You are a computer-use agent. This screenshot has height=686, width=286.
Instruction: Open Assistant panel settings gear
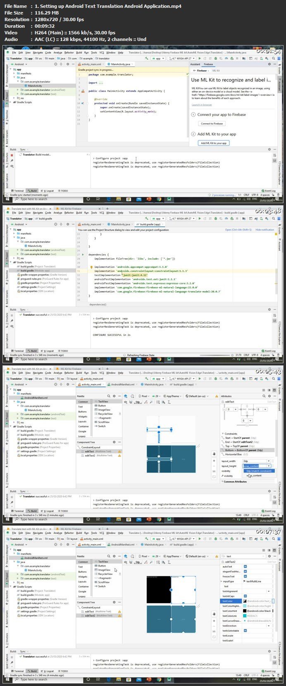click(x=269, y=64)
